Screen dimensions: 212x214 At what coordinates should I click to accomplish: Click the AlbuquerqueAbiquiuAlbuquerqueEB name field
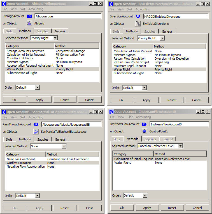coord(71,125)
